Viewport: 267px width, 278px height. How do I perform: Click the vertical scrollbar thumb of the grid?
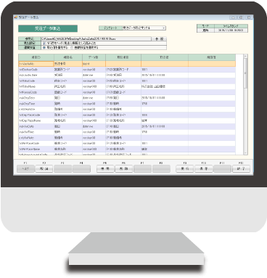(245, 73)
